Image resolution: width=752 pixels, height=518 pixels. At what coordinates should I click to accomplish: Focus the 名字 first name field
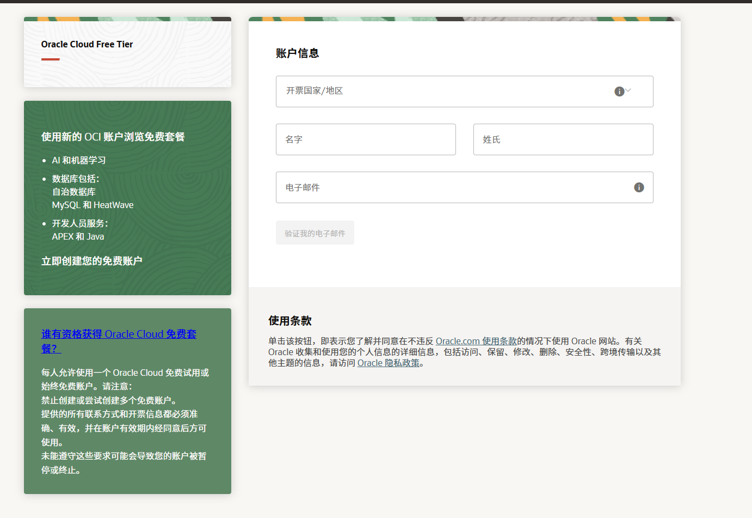[366, 139]
